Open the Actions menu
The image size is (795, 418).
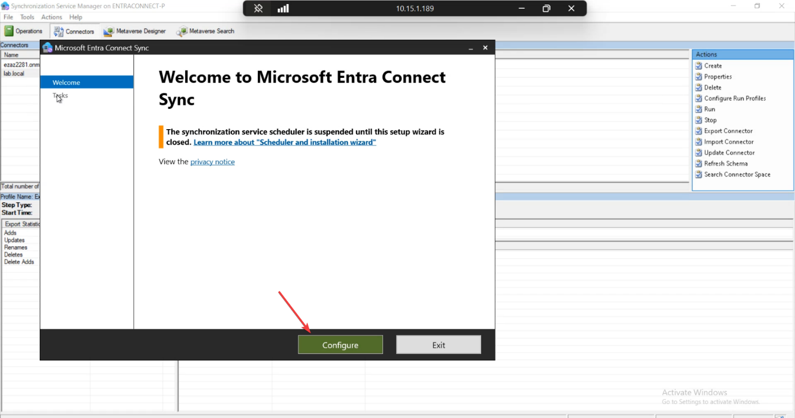pos(51,17)
